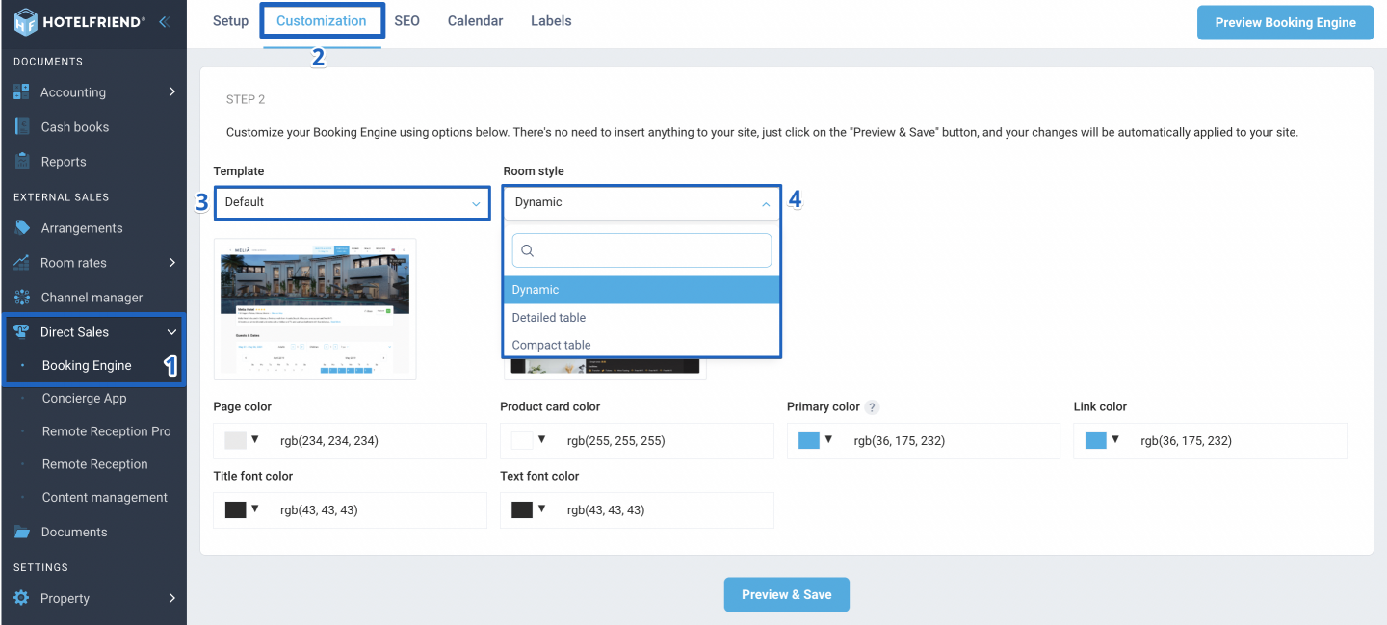
Task: Click the Title font color dark swatch
Action: click(235, 510)
